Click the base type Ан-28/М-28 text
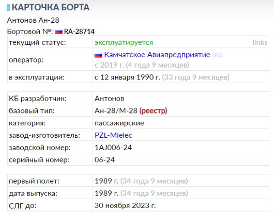This screenshot has height=224, width=274. 116,111
